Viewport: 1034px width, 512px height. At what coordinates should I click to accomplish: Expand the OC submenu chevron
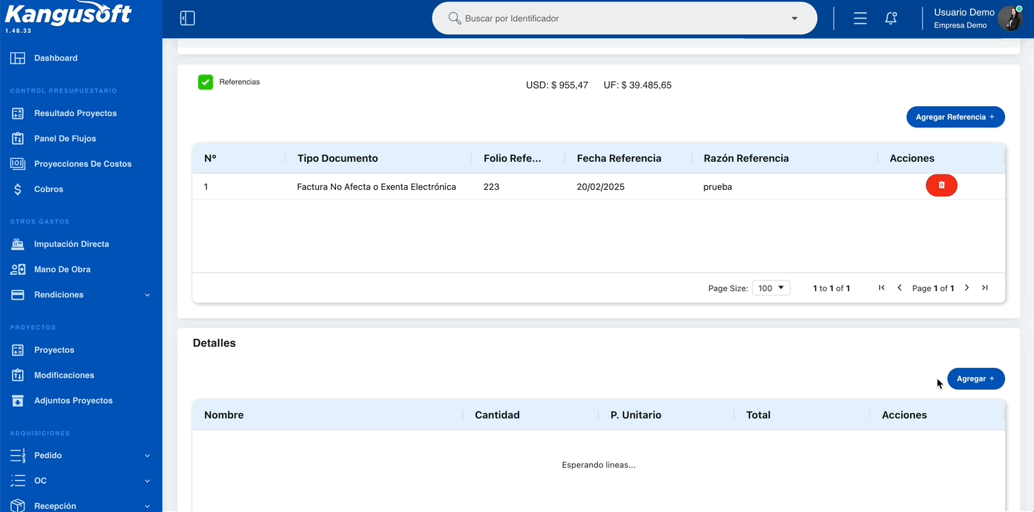(x=147, y=480)
